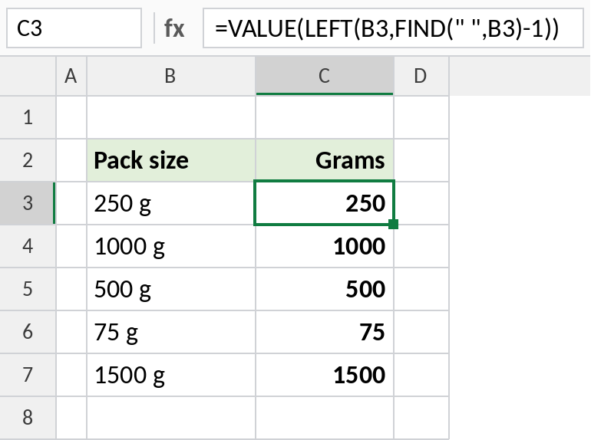Select row 2 header
Viewport: 591px width, 440px height.
pos(28,160)
